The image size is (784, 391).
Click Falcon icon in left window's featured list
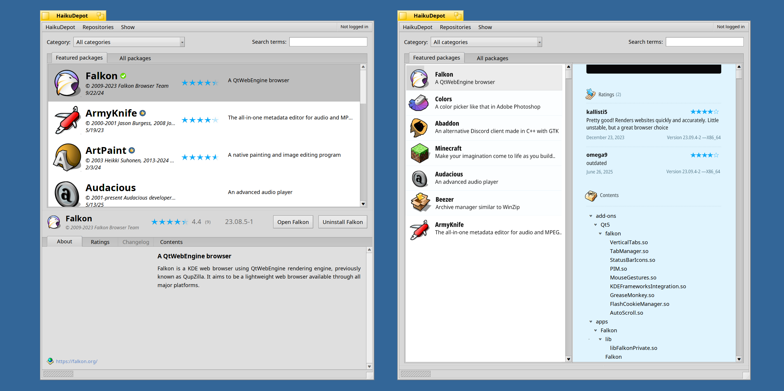click(x=67, y=83)
